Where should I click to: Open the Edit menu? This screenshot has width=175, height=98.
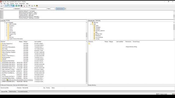(x=4, y=4)
